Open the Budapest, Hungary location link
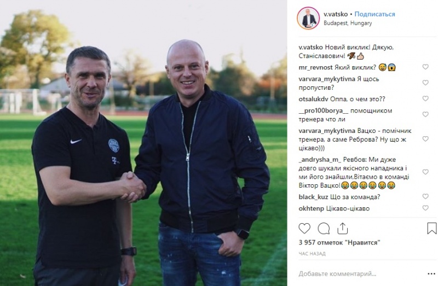Screen dimensions: 438x286 pyautogui.click(x=348, y=23)
